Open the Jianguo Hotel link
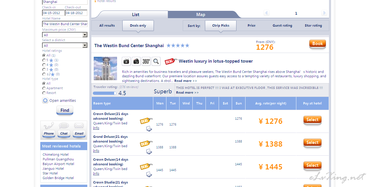 coord(53,169)
